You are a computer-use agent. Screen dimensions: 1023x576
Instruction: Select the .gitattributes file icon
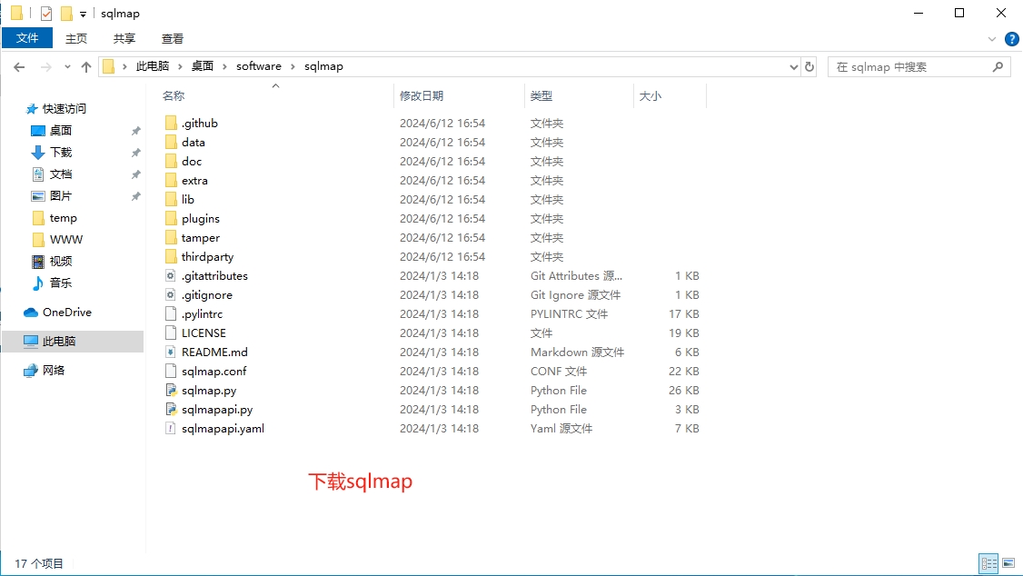pos(171,276)
